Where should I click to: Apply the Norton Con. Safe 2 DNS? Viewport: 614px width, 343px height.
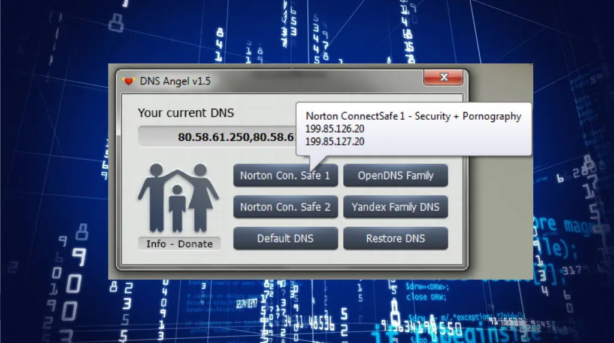click(x=286, y=207)
